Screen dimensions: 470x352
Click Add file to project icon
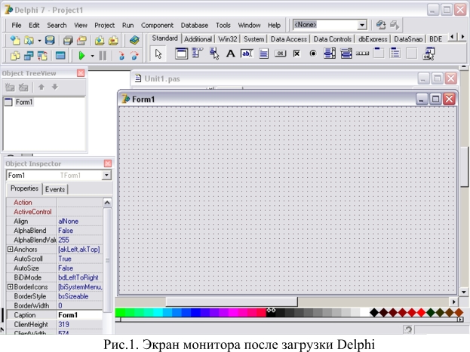100,40
